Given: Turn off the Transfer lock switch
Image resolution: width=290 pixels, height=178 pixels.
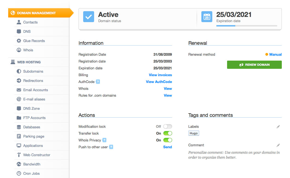Looking at the screenshot, I should (167, 133).
